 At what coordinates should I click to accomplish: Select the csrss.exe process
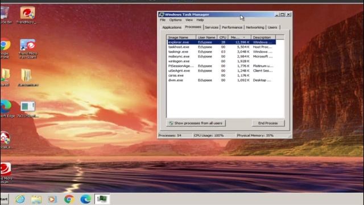pos(222,76)
